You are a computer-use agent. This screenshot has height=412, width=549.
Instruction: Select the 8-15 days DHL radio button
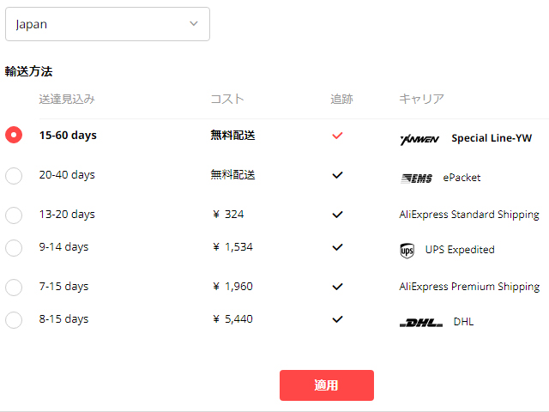(14, 319)
